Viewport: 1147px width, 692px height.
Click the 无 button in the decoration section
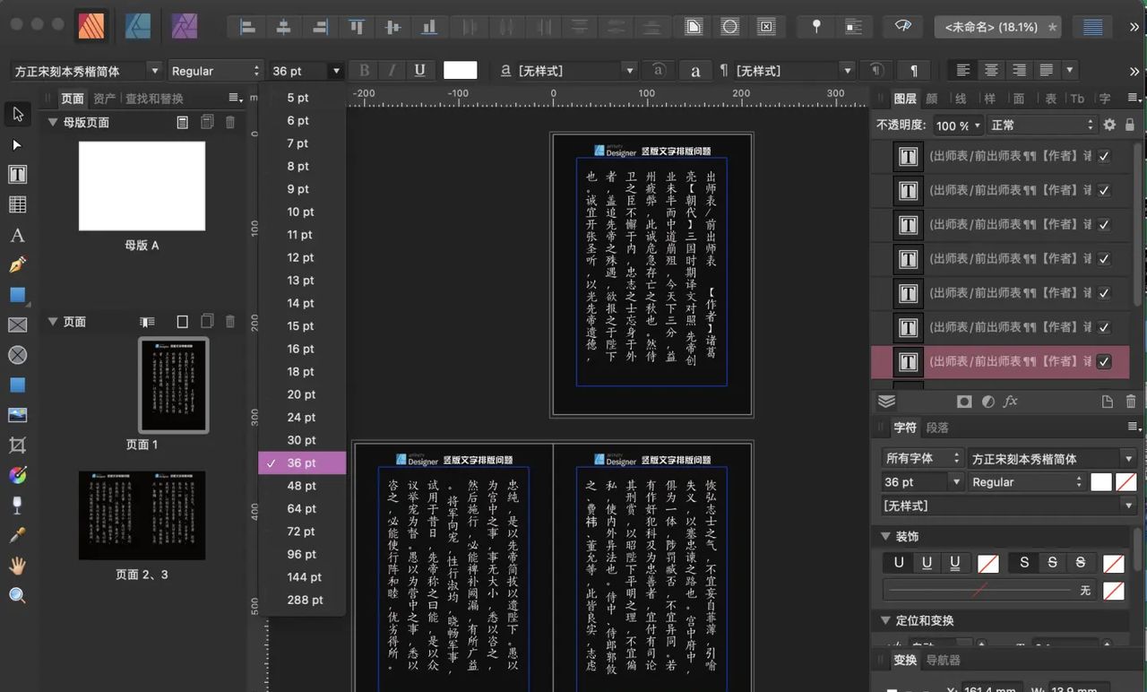pyautogui.click(x=1084, y=591)
